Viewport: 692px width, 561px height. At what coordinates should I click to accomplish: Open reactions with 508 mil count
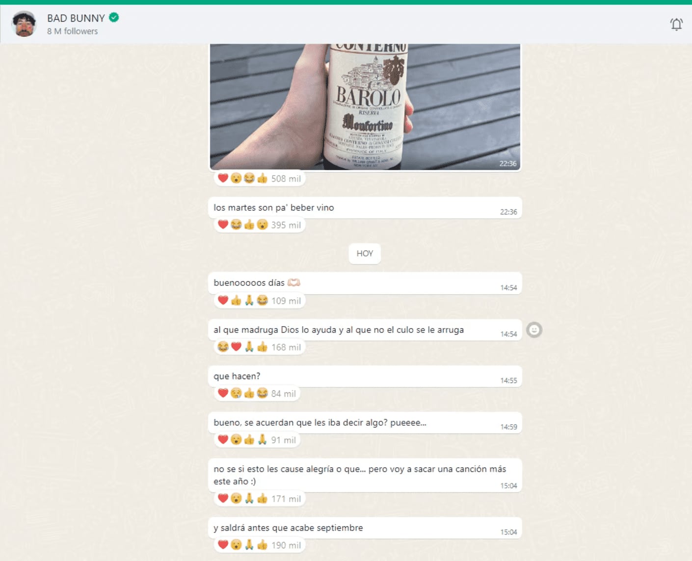pyautogui.click(x=286, y=178)
